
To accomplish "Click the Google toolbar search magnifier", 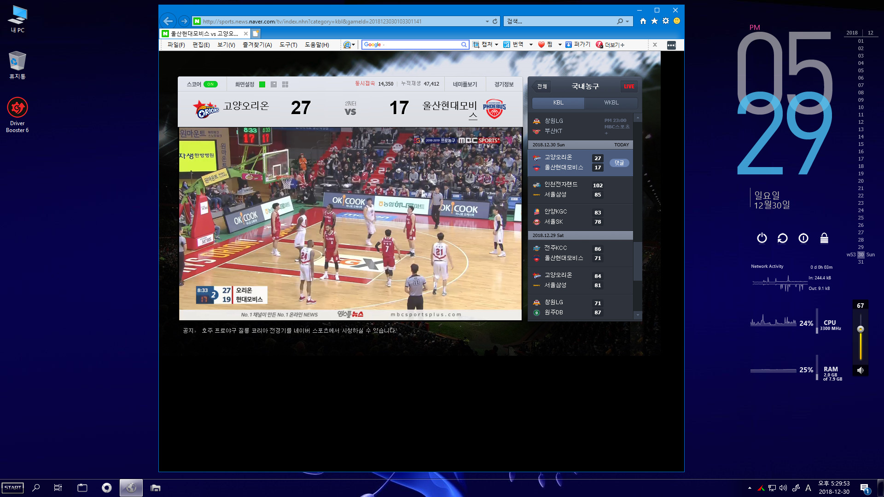I will tap(464, 45).
